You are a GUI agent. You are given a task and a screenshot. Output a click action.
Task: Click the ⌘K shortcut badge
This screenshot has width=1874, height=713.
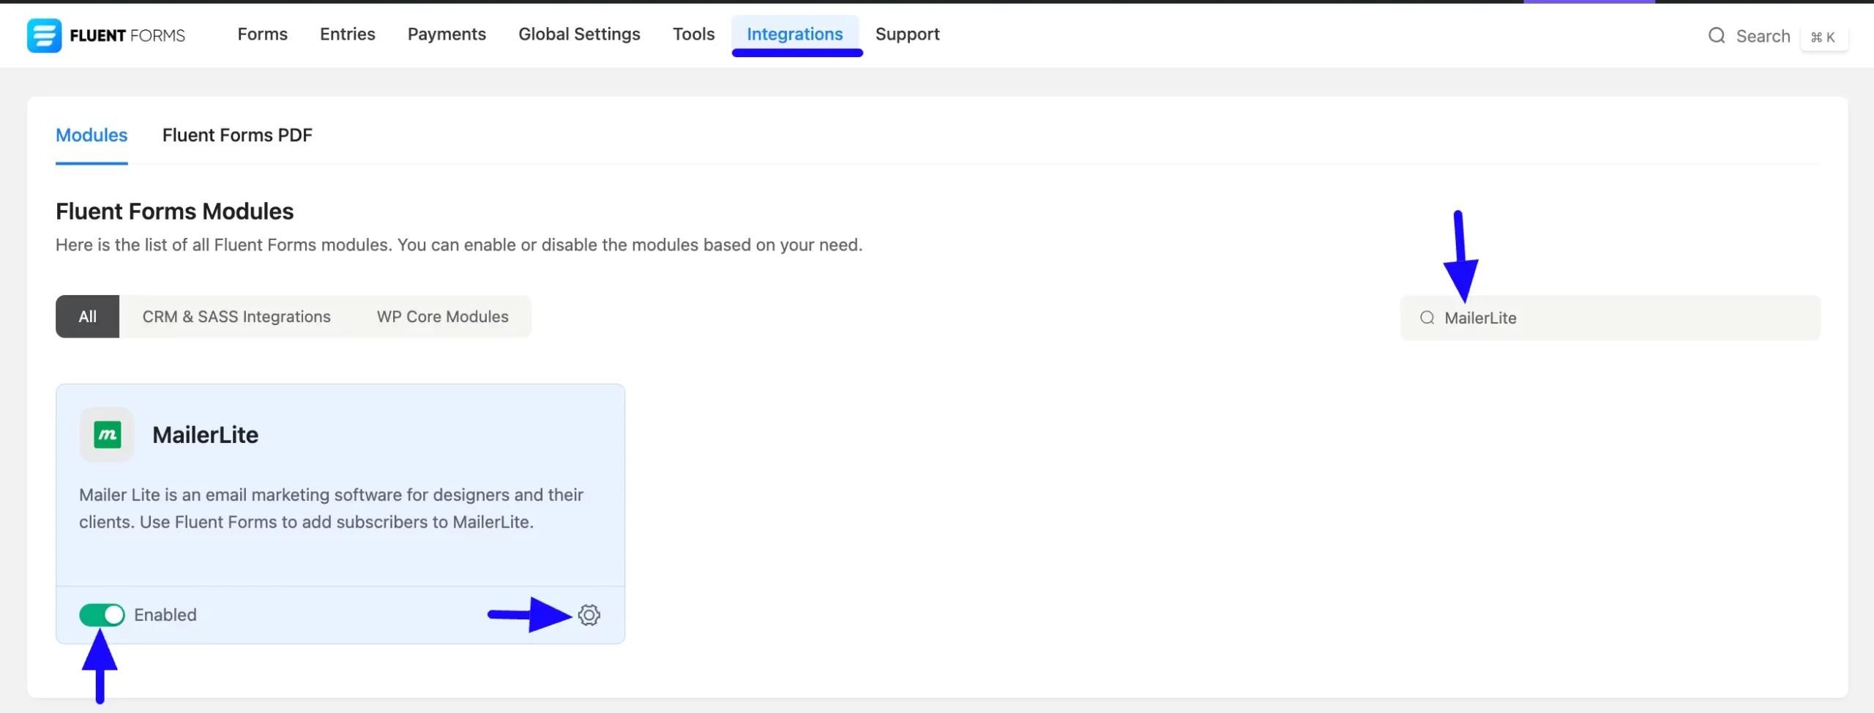1823,37
